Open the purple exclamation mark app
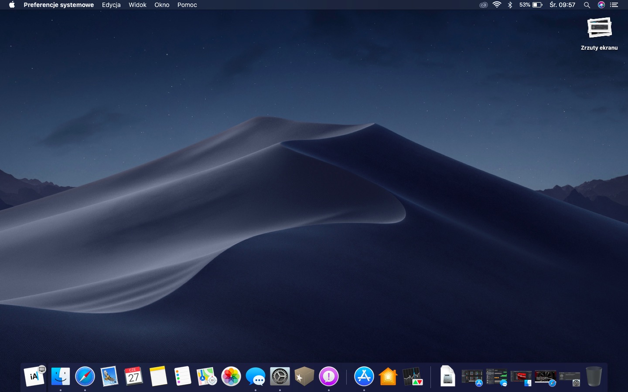The width and height of the screenshot is (628, 392). point(329,376)
